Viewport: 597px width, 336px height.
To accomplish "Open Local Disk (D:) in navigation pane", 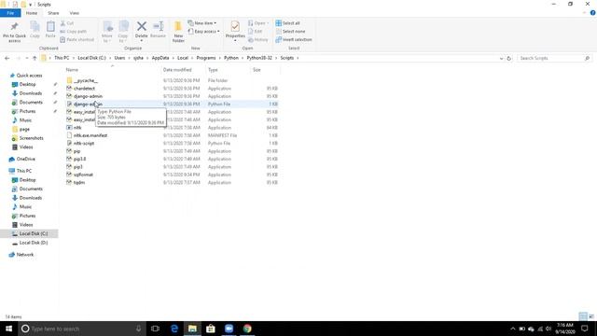I will 34,243.
